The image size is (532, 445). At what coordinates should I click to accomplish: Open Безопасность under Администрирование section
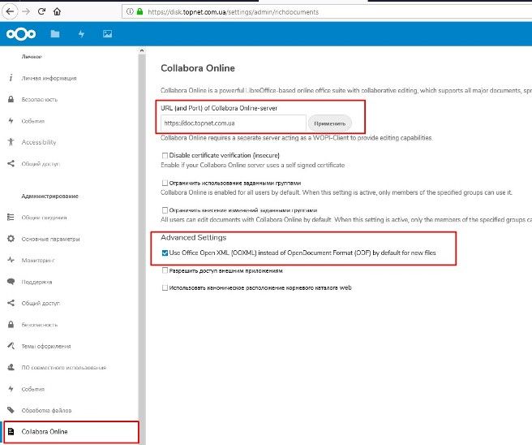pyautogui.click(x=40, y=325)
